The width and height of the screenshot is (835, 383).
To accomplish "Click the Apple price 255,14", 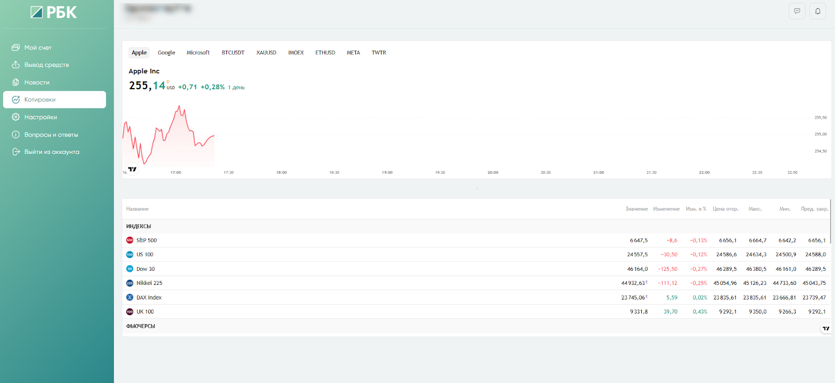I will 147,86.
